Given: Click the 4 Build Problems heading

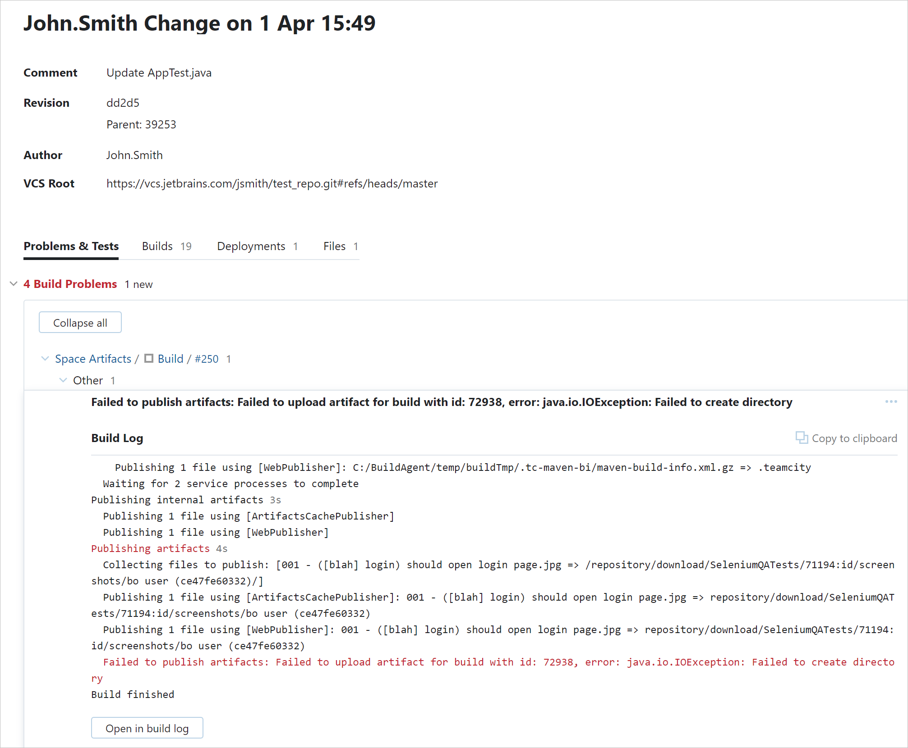Looking at the screenshot, I should pyautogui.click(x=70, y=284).
